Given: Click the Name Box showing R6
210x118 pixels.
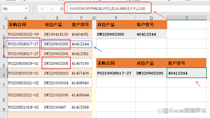Looking at the screenshot, I should pos(15,9).
